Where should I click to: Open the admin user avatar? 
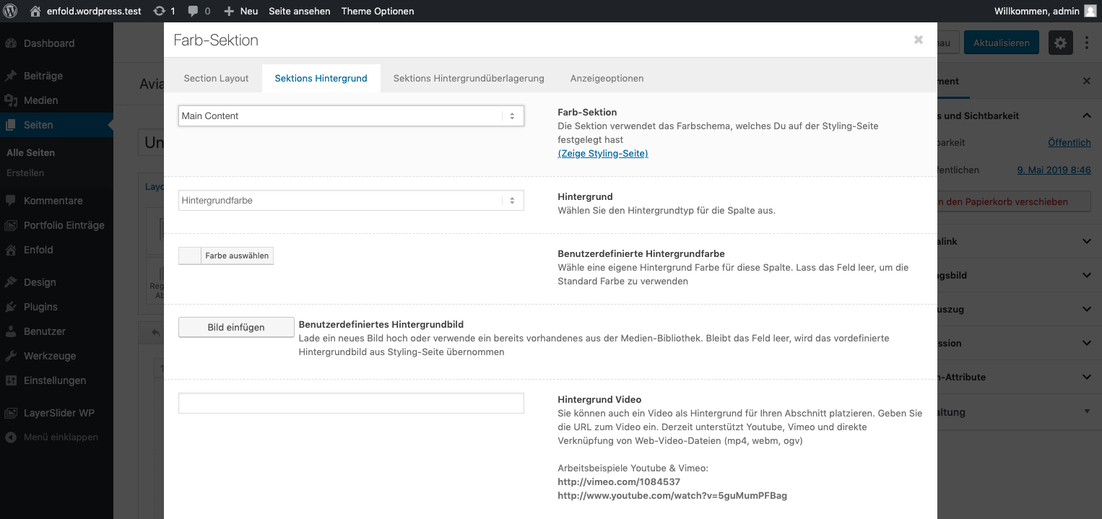click(x=1090, y=11)
